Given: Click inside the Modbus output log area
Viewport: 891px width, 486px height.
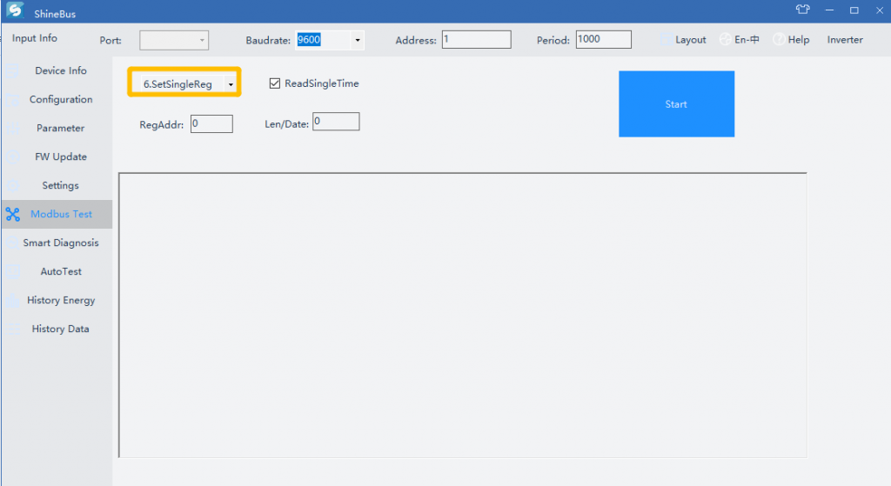Looking at the screenshot, I should click(x=463, y=315).
